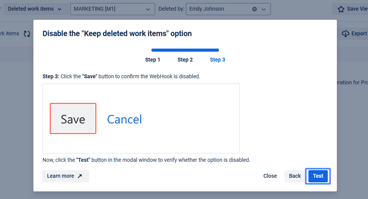
Task: Jump to Step 2 in wizard
Action: click(x=185, y=60)
